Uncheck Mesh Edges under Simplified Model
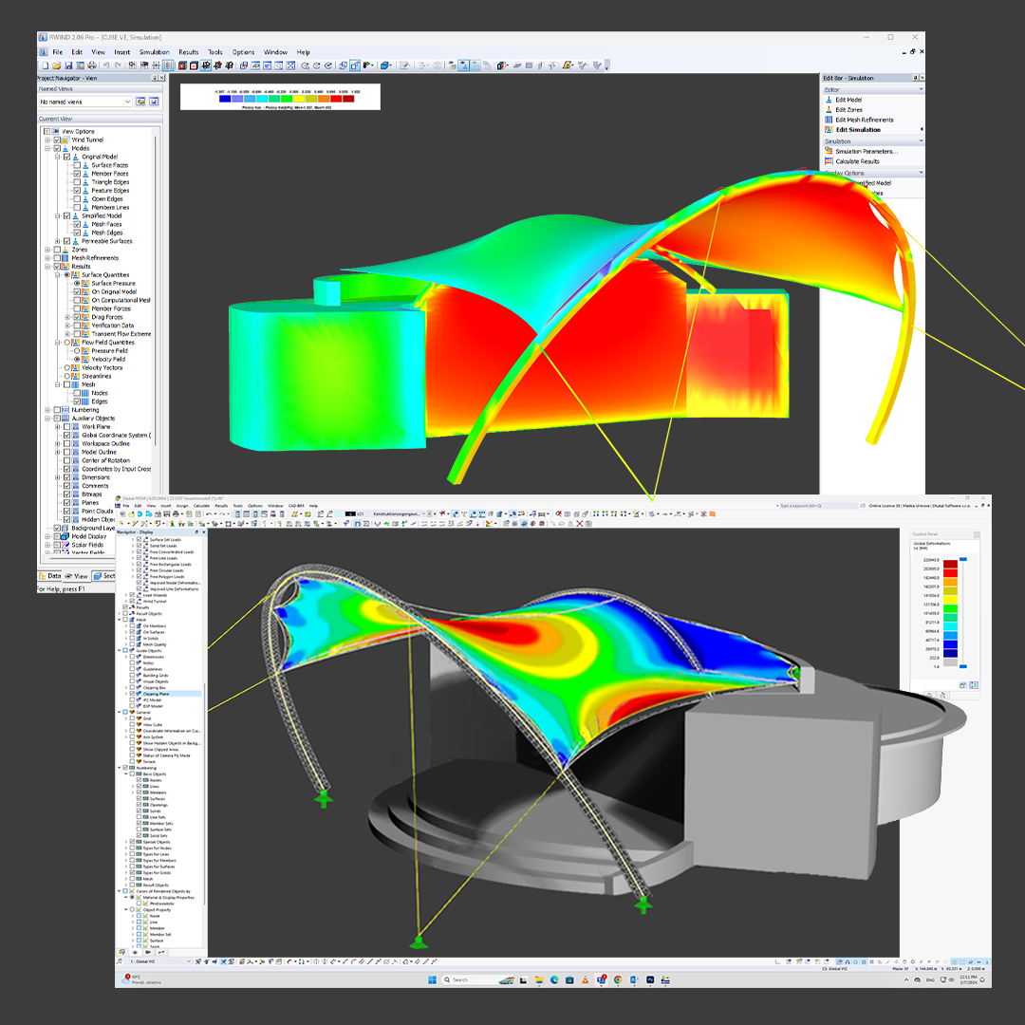This screenshot has width=1025, height=1025. tap(77, 233)
